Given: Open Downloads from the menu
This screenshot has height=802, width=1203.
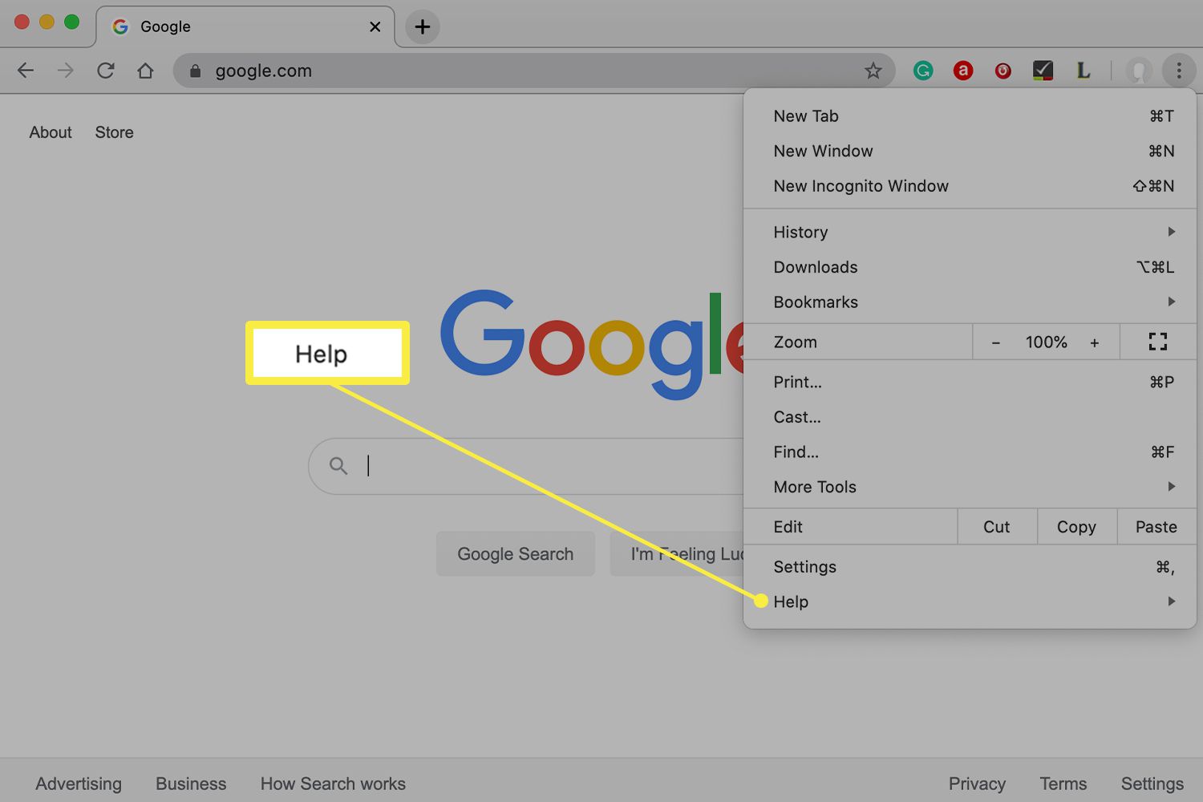Looking at the screenshot, I should click(x=970, y=267).
